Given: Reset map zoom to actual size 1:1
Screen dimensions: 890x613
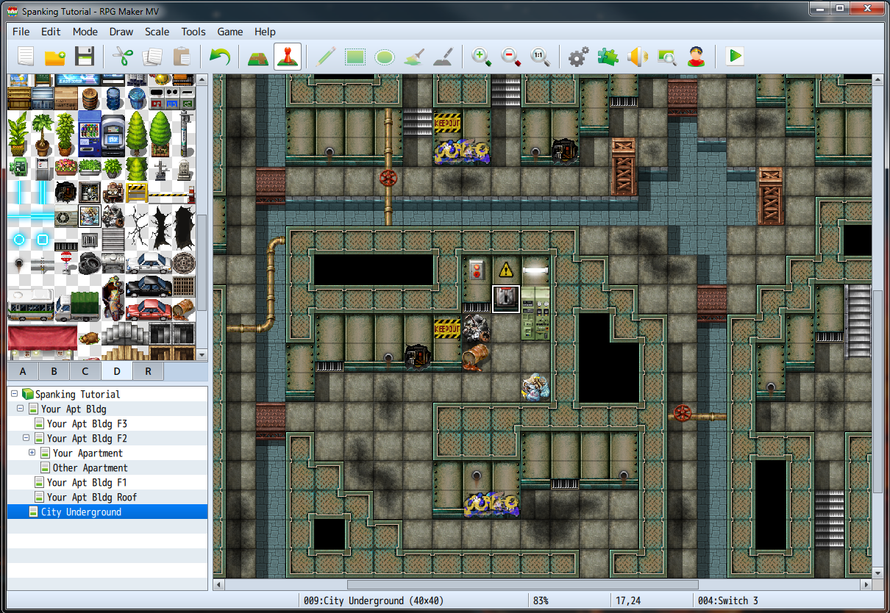Looking at the screenshot, I should pyautogui.click(x=541, y=57).
